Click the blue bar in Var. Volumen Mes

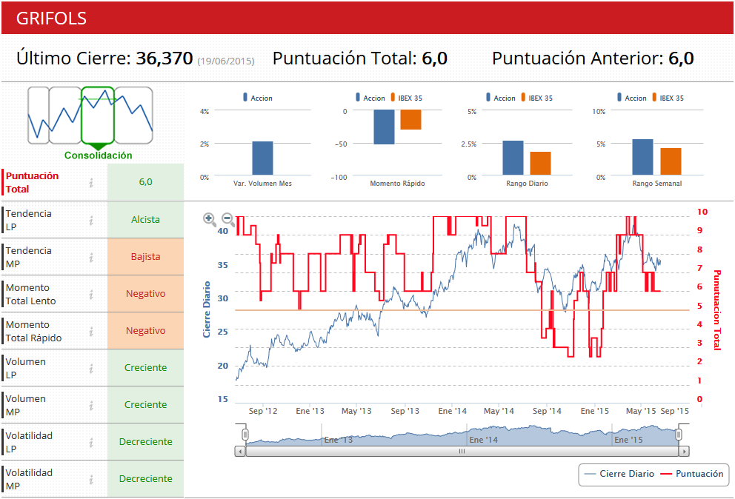pos(262,158)
